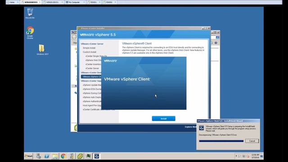This screenshot has height=162, width=288.
Task: Select vSphere ESXi Dump Collector entry
Action: click(92, 89)
